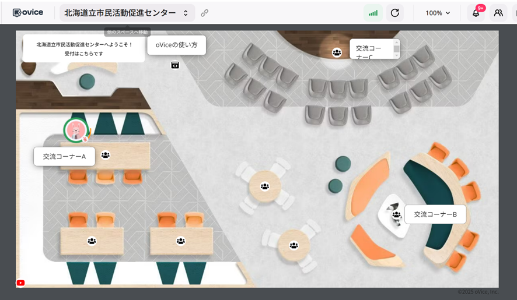517x300 pixels.
Task: Click the 交流コーナーB label
Action: tap(435, 214)
